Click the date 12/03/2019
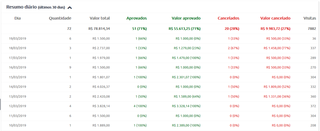 click(18, 106)
